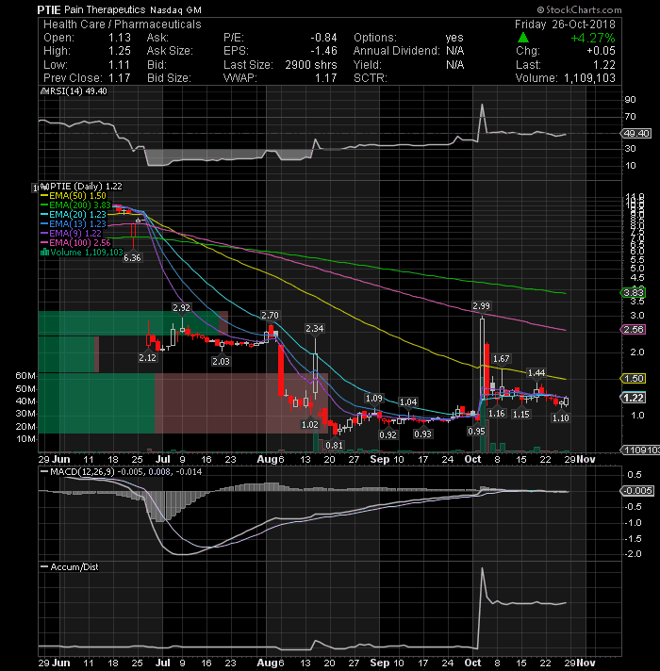Image resolution: width=660 pixels, height=671 pixels.
Task: Click the 60M volume scale label
Action: point(25,376)
